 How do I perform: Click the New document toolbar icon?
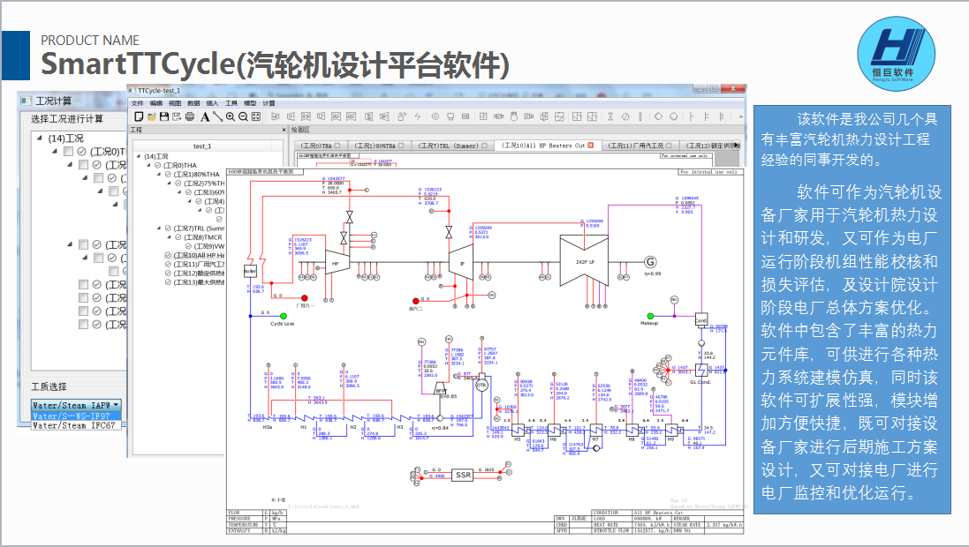pos(139,116)
